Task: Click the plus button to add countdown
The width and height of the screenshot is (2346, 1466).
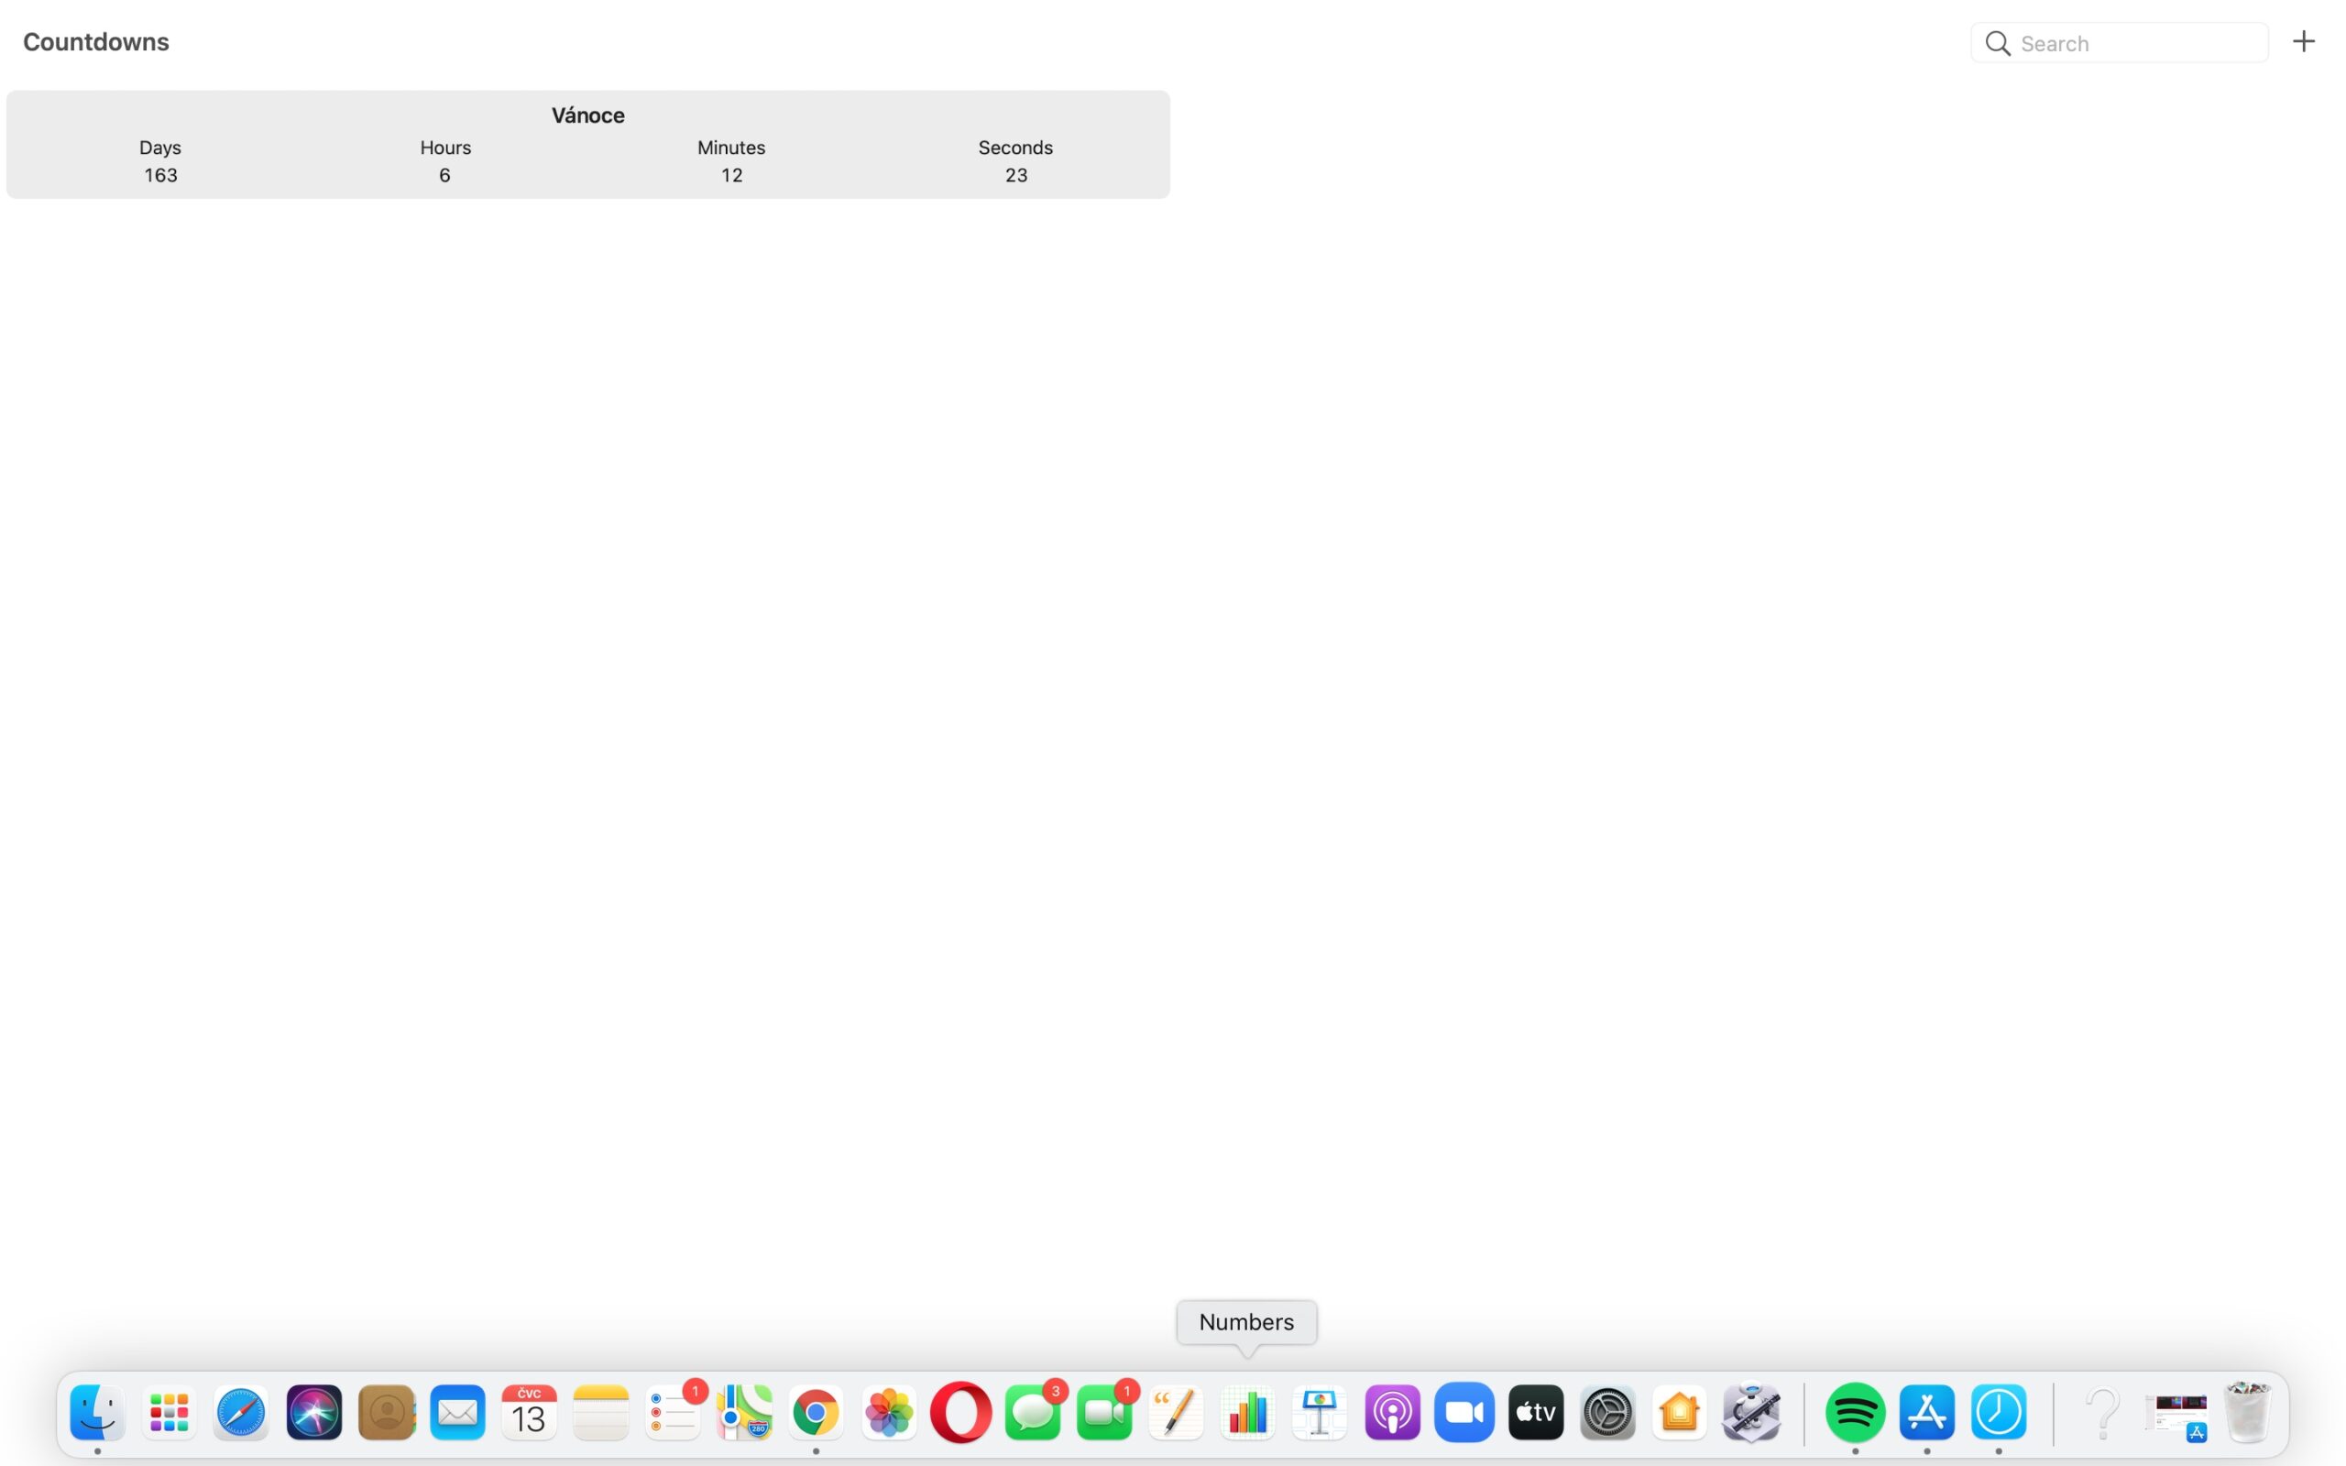Action: click(x=2303, y=42)
